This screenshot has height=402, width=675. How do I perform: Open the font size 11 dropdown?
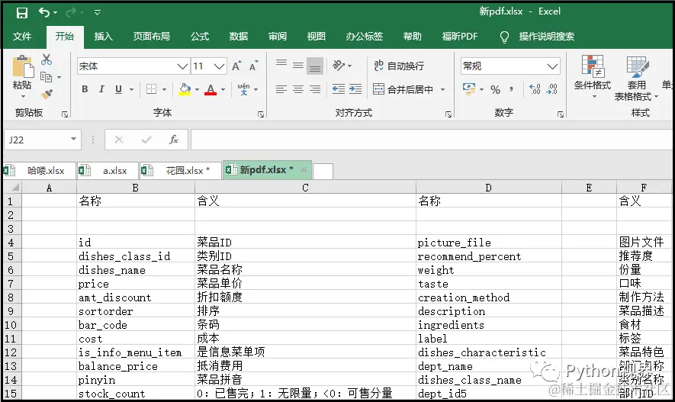[x=219, y=66]
